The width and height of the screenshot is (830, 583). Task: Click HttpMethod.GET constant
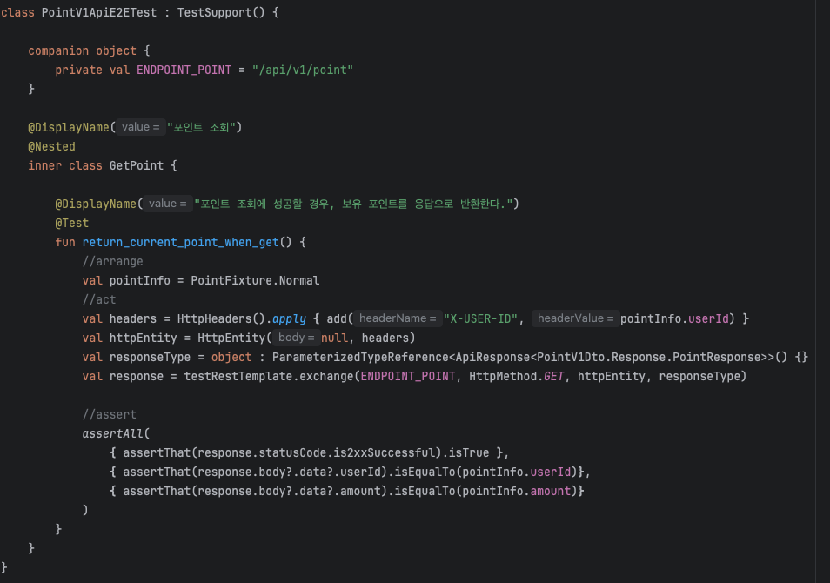click(516, 377)
